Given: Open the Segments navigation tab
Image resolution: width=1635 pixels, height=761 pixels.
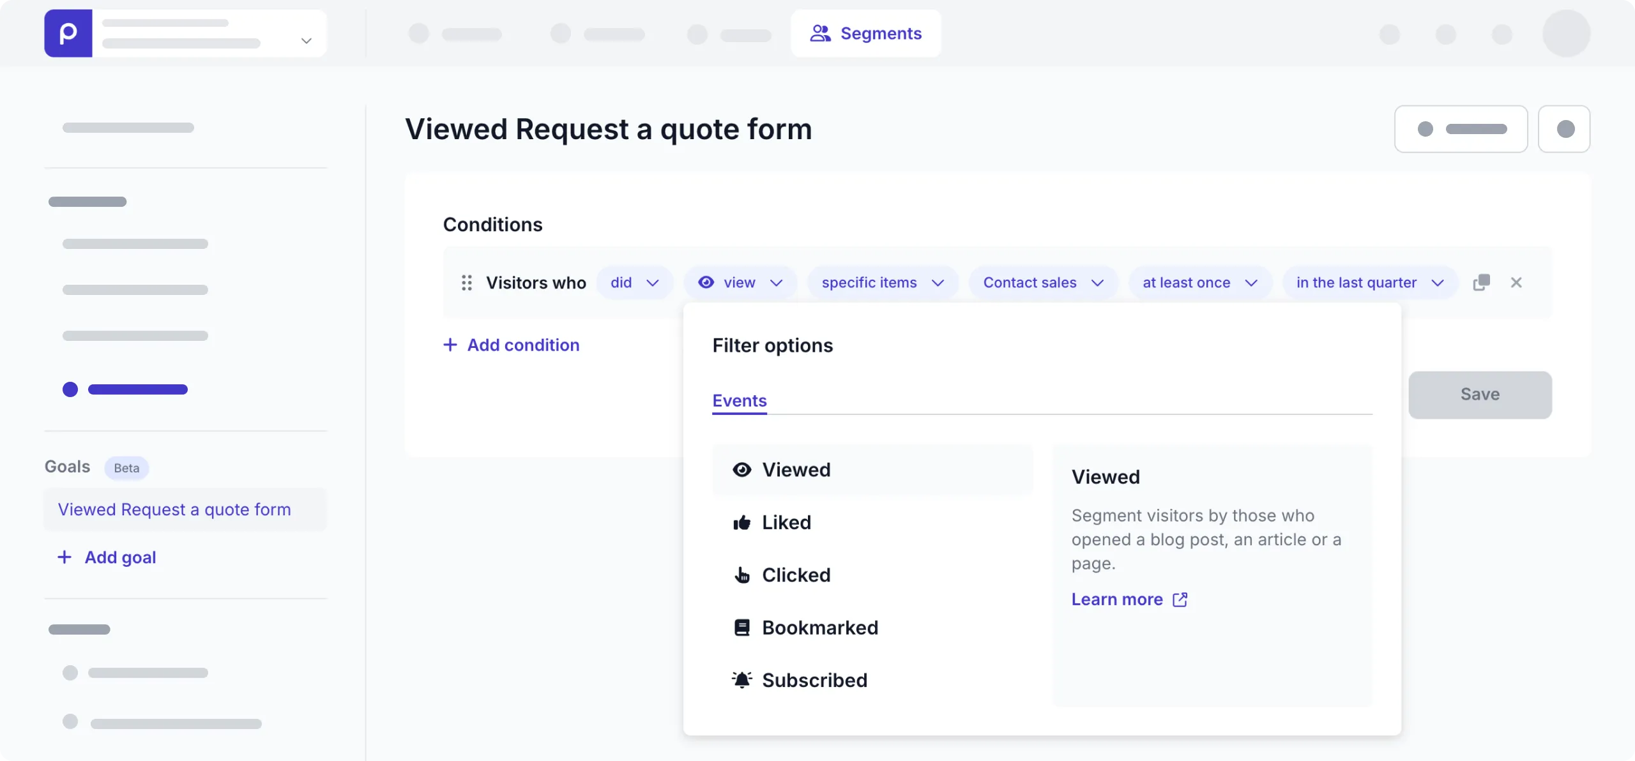Looking at the screenshot, I should pyautogui.click(x=865, y=33).
